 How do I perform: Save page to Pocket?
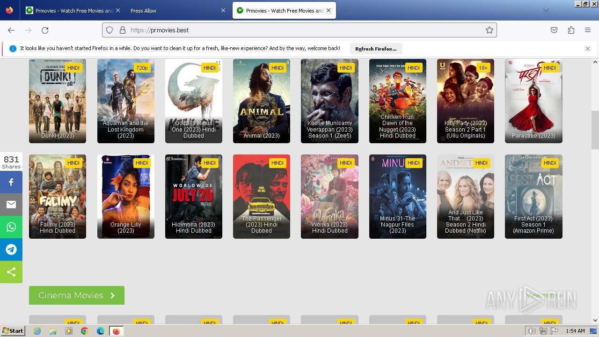554,30
